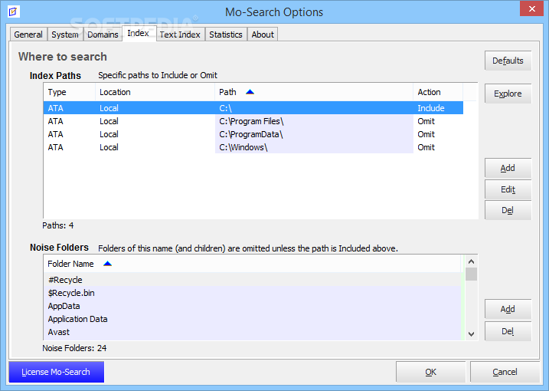Edit the selected index path
Screen dimensions: 549x391
pyautogui.click(x=508, y=189)
